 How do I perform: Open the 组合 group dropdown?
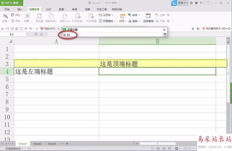pos(134,15)
